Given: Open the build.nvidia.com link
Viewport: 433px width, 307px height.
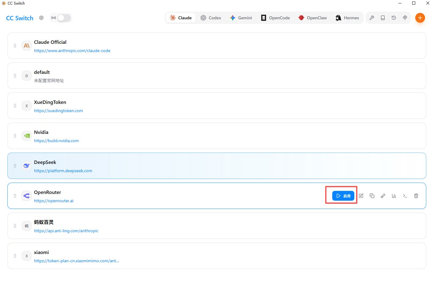Looking at the screenshot, I should pyautogui.click(x=56, y=141).
